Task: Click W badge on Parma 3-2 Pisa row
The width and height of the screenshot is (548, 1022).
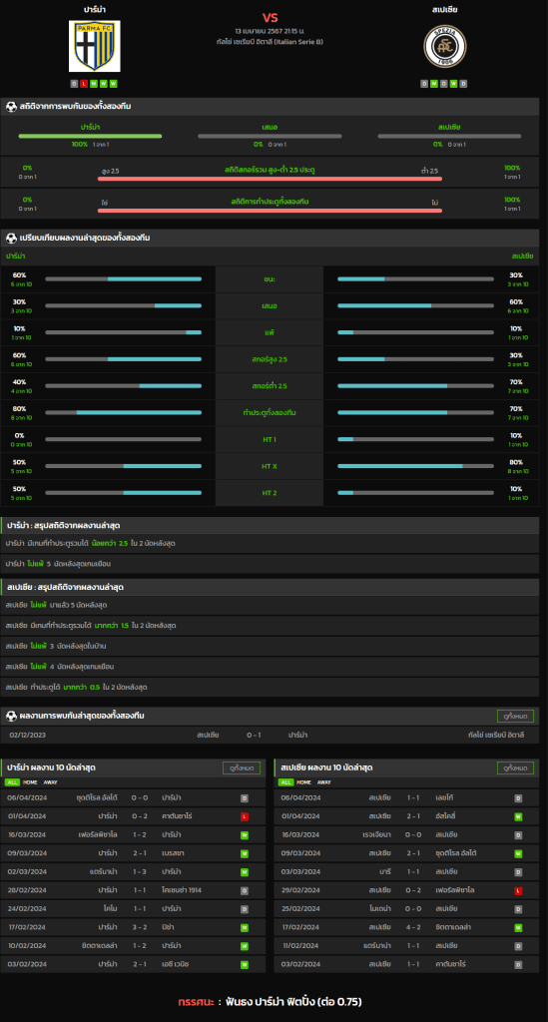Action: [x=245, y=927]
